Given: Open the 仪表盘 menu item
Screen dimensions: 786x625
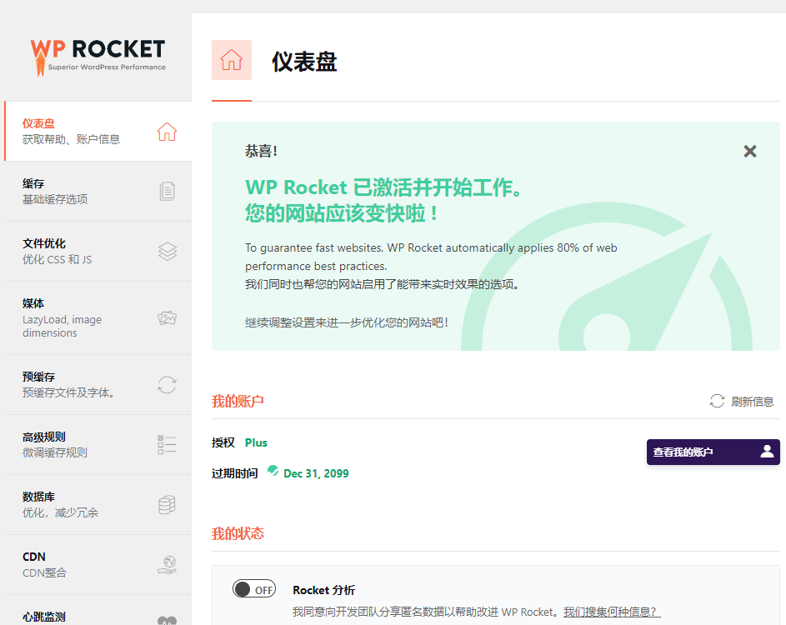Looking at the screenshot, I should pos(98,132).
